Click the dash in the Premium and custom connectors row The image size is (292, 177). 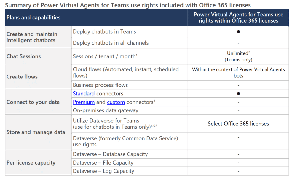coord(238,102)
